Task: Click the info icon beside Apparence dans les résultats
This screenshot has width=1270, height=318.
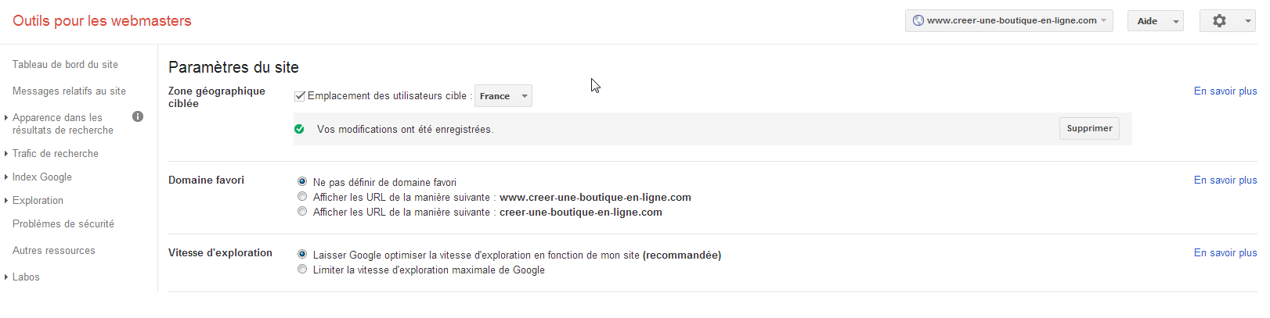Action: (138, 116)
